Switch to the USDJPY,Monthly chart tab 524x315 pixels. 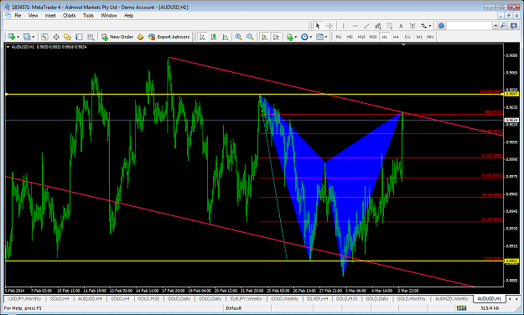click(24, 298)
